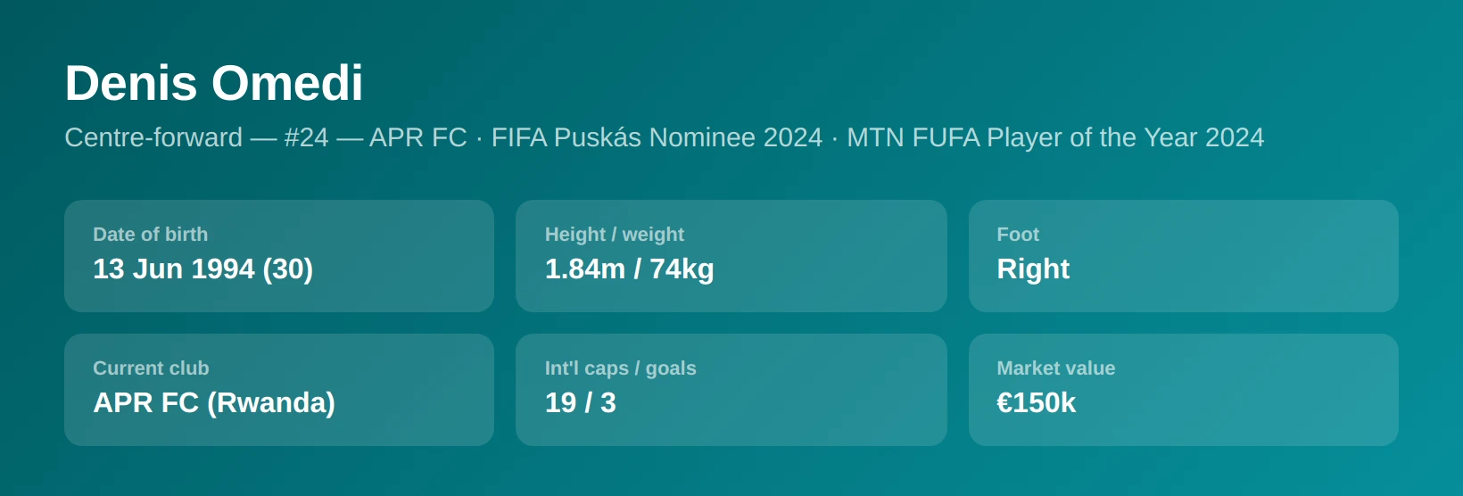
Task: Click the Current club label
Action: [151, 368]
